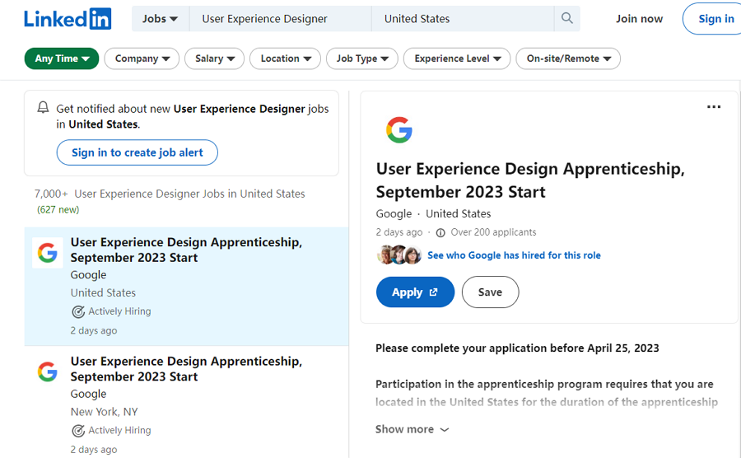Open the Any Time filter dropdown
741x458 pixels.
pyautogui.click(x=62, y=58)
